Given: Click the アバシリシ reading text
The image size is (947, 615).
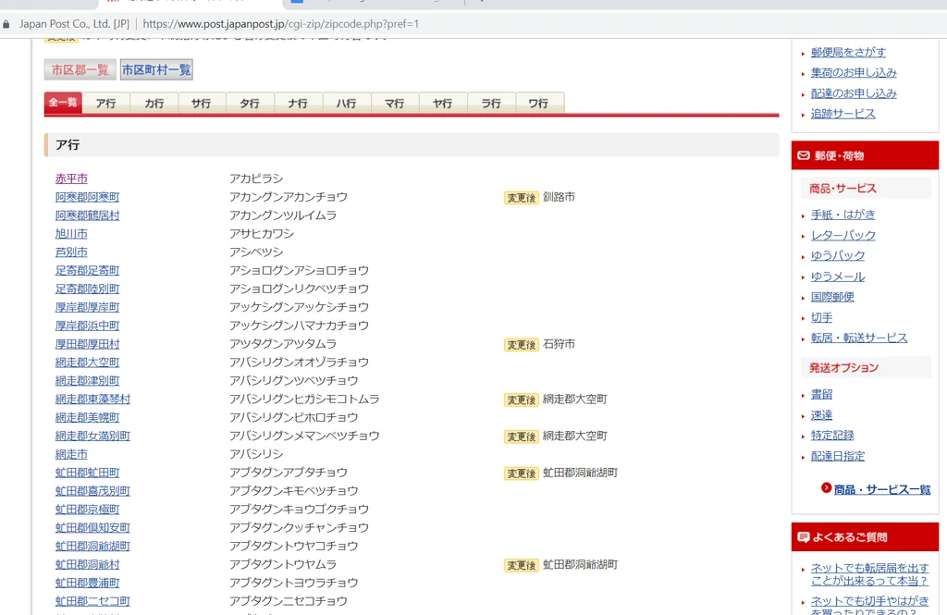Looking at the screenshot, I should point(256,454).
